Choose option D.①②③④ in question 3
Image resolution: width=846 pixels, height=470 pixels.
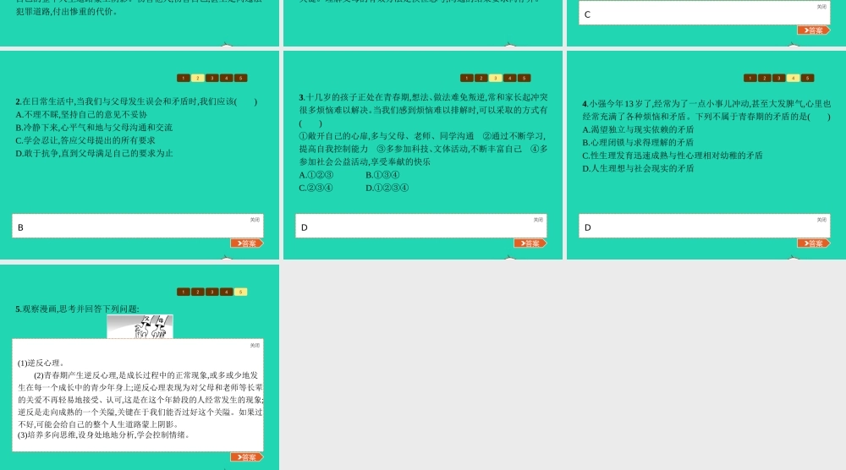coord(387,189)
